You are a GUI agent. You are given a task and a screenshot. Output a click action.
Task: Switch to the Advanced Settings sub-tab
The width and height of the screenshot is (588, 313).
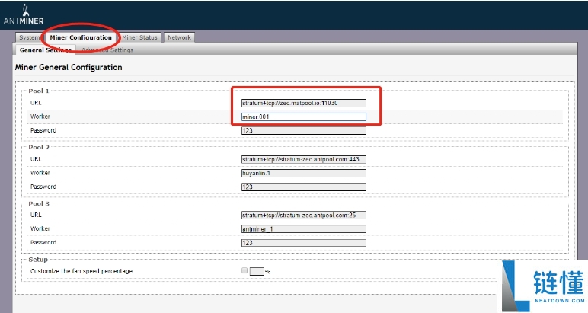click(x=107, y=50)
